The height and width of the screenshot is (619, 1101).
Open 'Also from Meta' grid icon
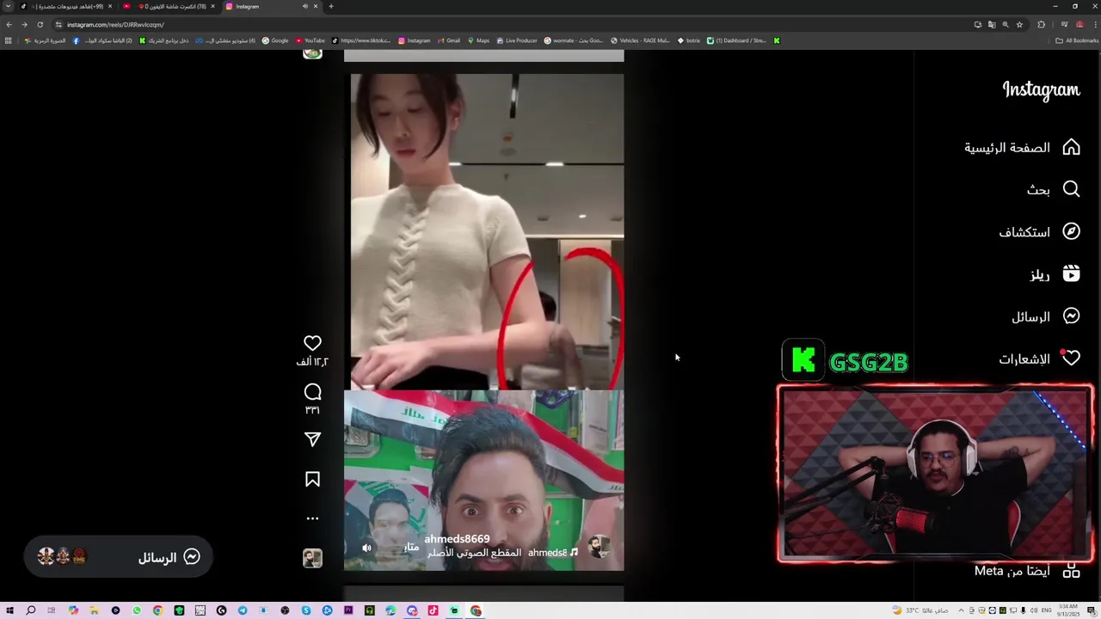1071,571
